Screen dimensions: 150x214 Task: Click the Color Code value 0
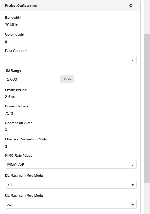[x=6, y=42]
